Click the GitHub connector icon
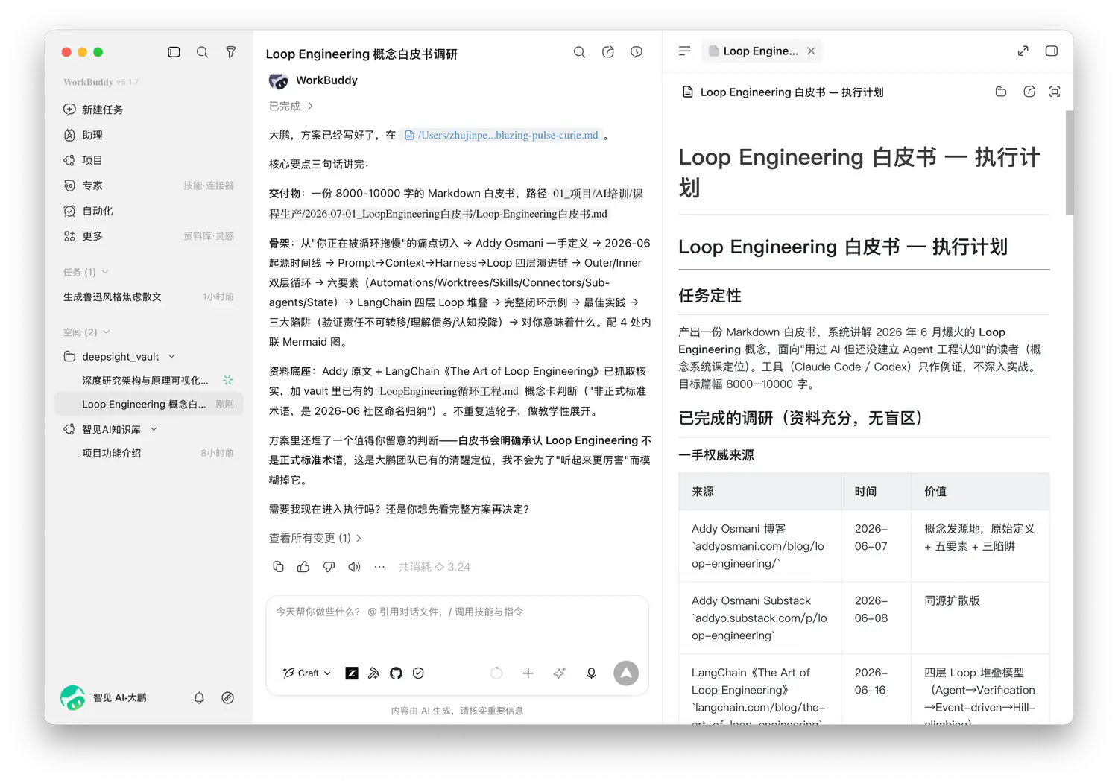This screenshot has height=783, width=1118. point(396,673)
